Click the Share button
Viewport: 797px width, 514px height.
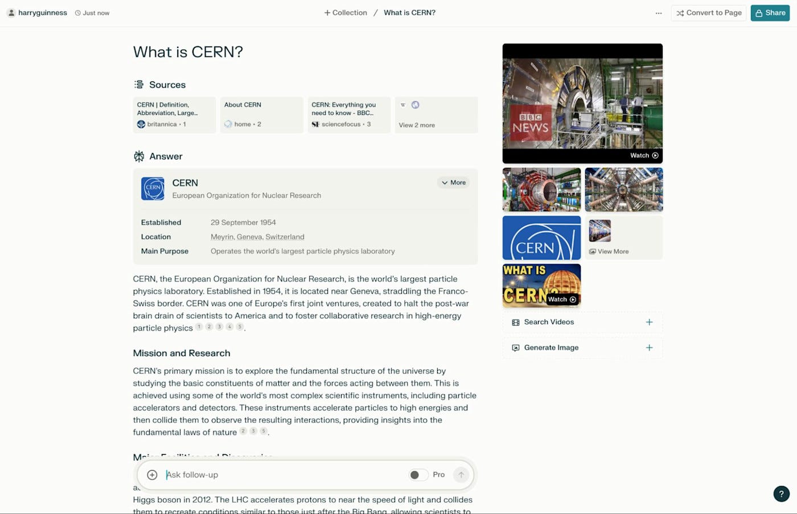[x=770, y=13]
